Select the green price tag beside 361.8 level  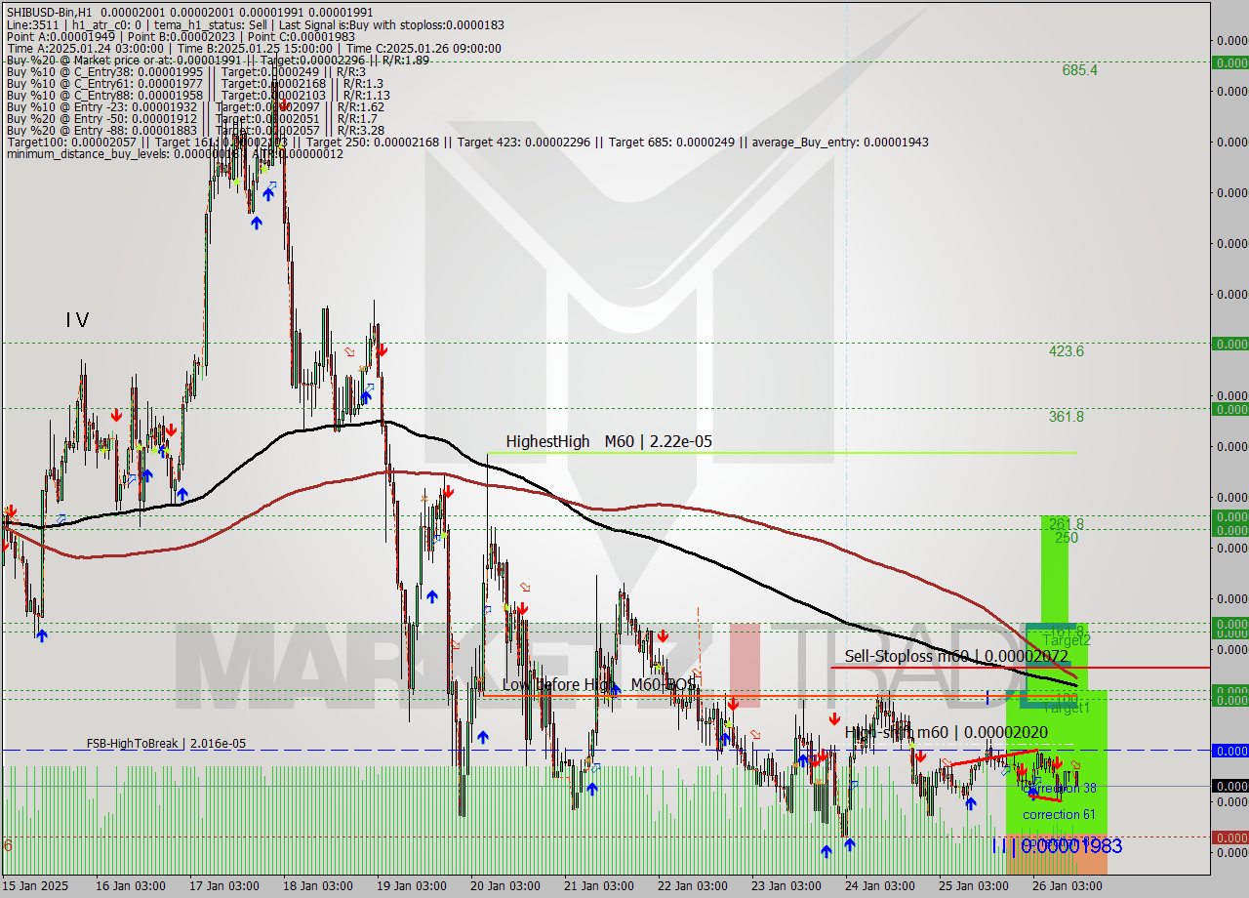point(1229,409)
